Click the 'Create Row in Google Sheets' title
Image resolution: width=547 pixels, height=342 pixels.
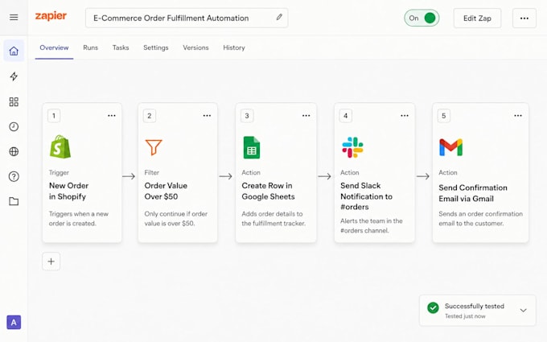pyautogui.click(x=268, y=191)
